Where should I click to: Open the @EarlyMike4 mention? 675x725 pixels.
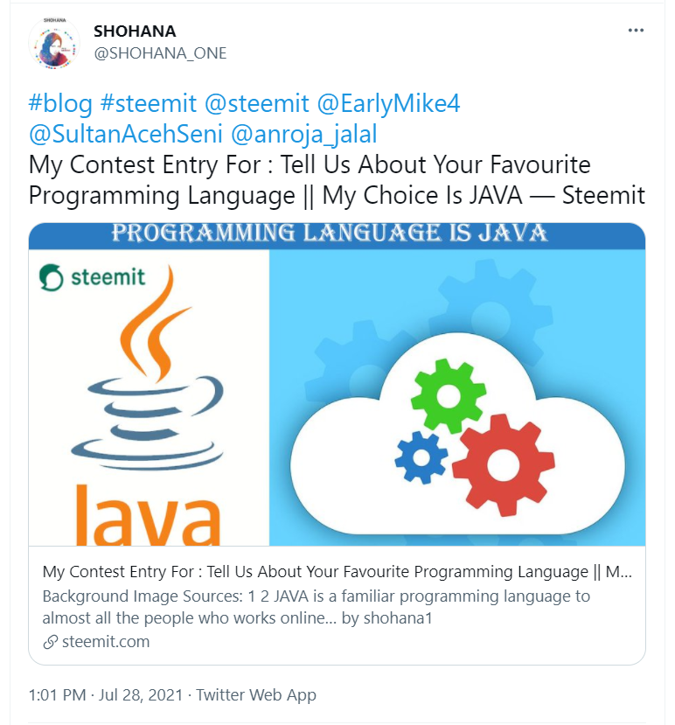tap(388, 103)
